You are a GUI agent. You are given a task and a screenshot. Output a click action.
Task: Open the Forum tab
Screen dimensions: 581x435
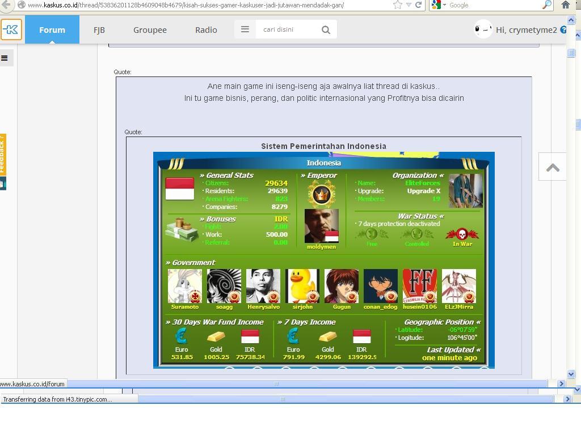52,30
